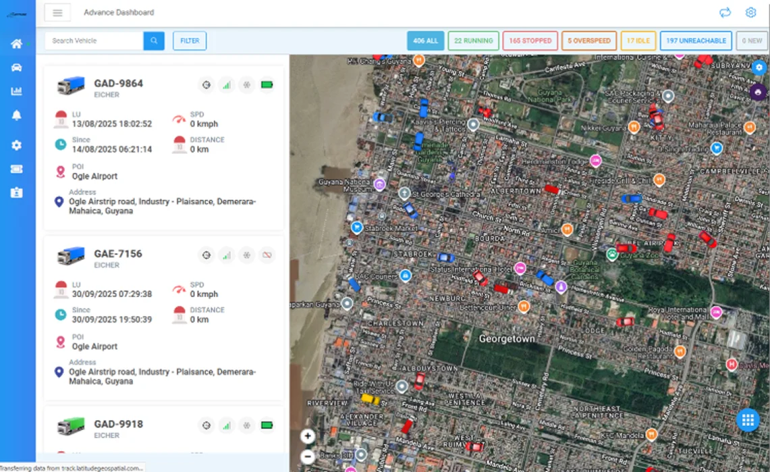Zoom in using the map plus button
The width and height of the screenshot is (770, 472).
(308, 436)
